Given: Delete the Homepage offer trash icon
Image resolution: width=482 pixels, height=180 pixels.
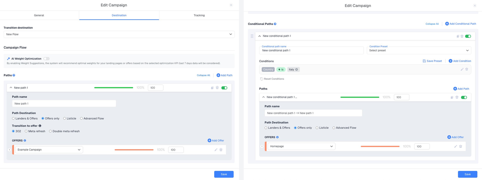Looking at the screenshot, I should (x=461, y=146).
